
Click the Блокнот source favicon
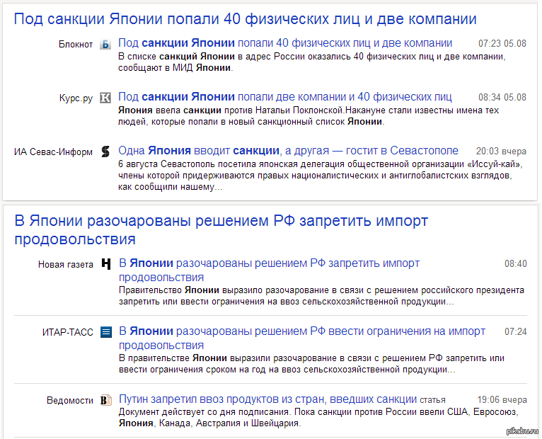point(105,44)
